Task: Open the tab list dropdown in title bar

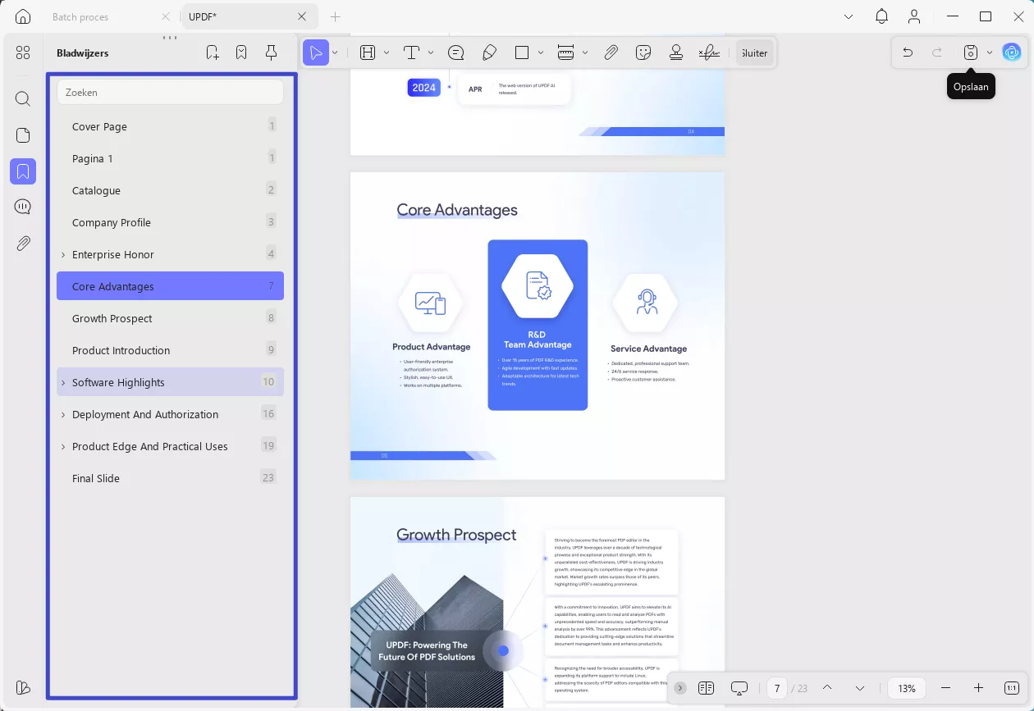Action: click(849, 16)
